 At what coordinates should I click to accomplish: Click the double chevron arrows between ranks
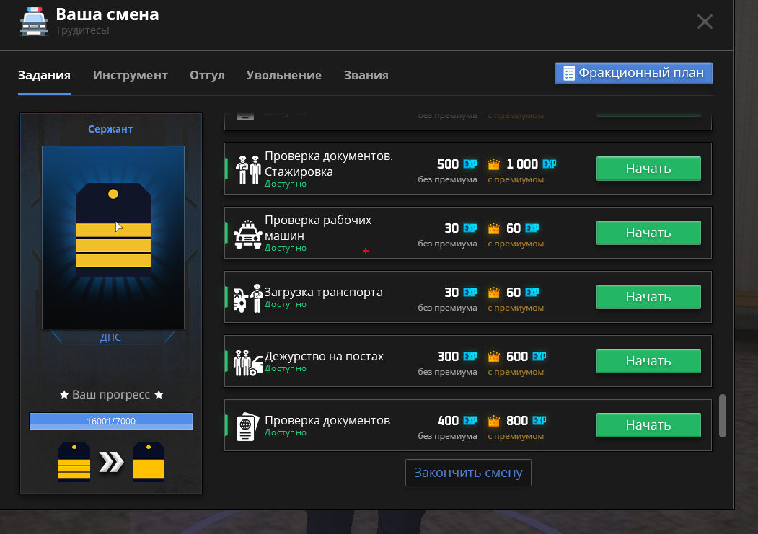click(111, 462)
